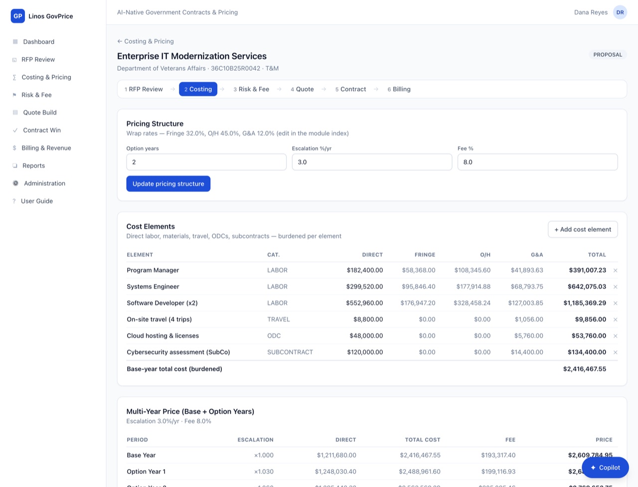The height and width of the screenshot is (487, 638).
Task: Click Systems Engineer element name
Action: (153, 287)
